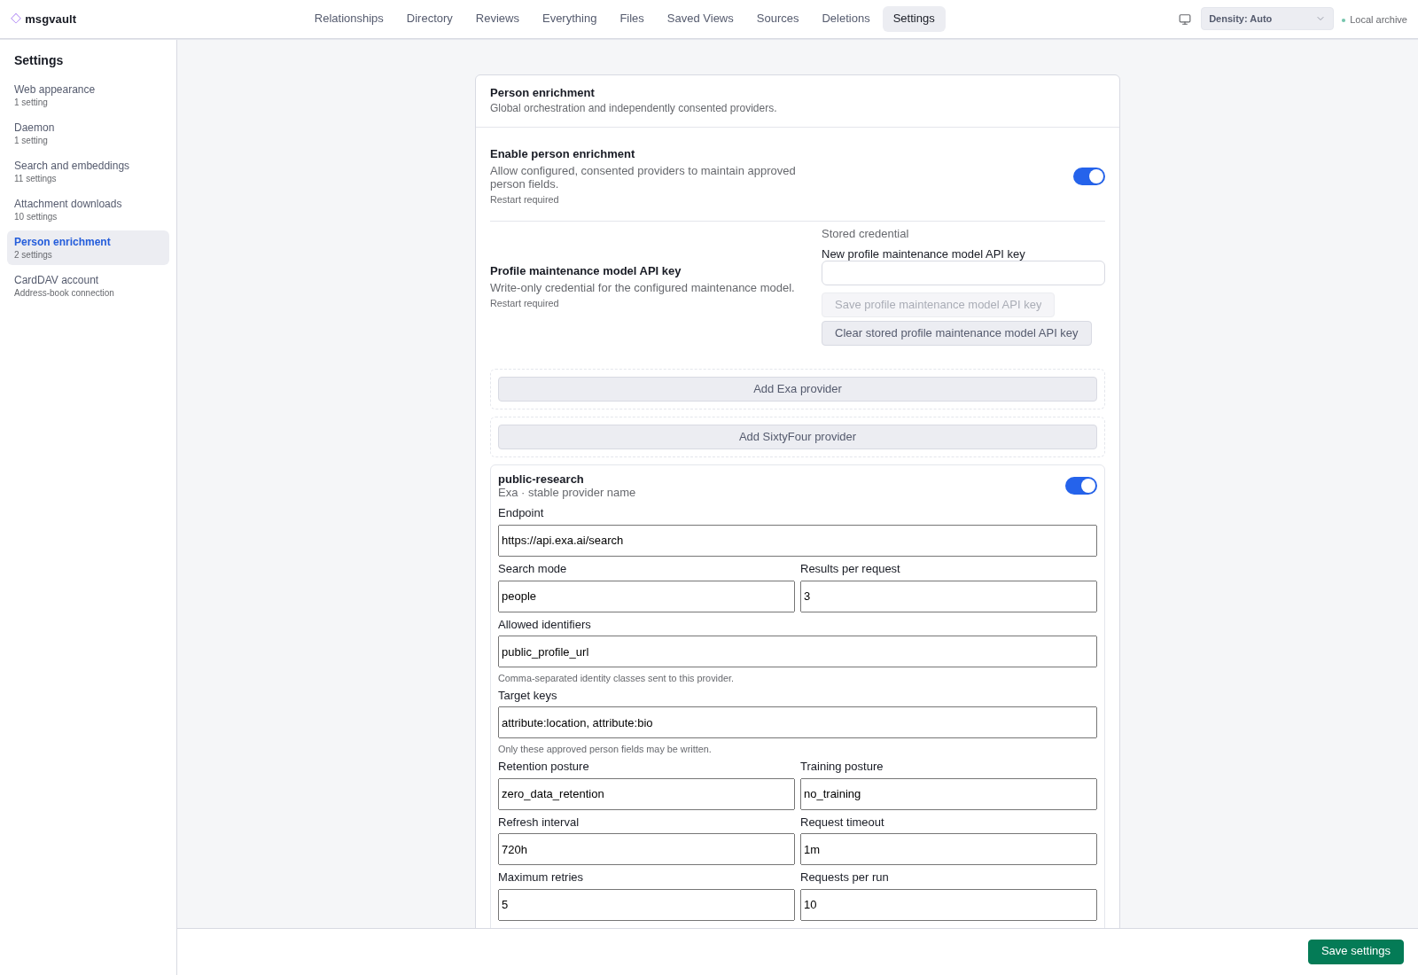
Task: Open the Relationships tab
Action: (x=349, y=19)
